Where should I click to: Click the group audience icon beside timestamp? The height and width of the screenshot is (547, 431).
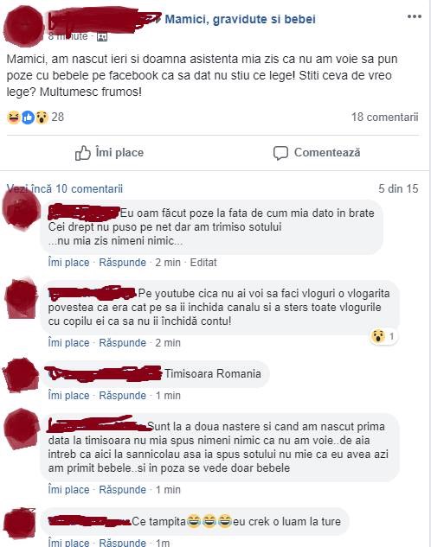point(102,36)
